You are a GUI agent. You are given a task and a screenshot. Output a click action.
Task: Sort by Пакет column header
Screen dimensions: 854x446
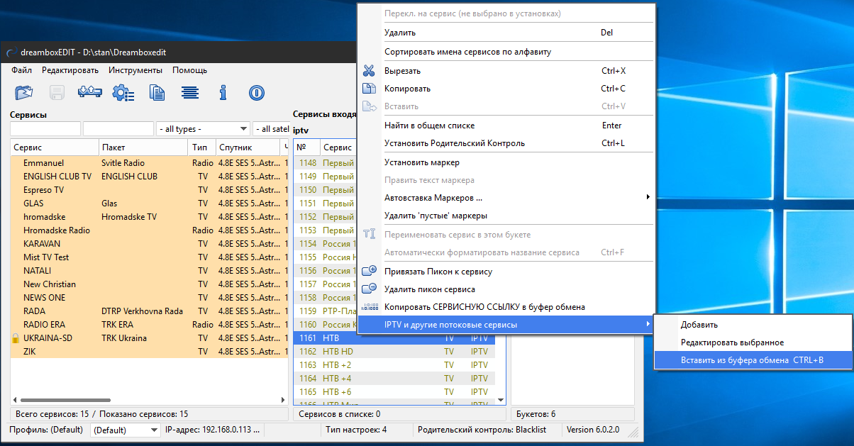(x=143, y=147)
